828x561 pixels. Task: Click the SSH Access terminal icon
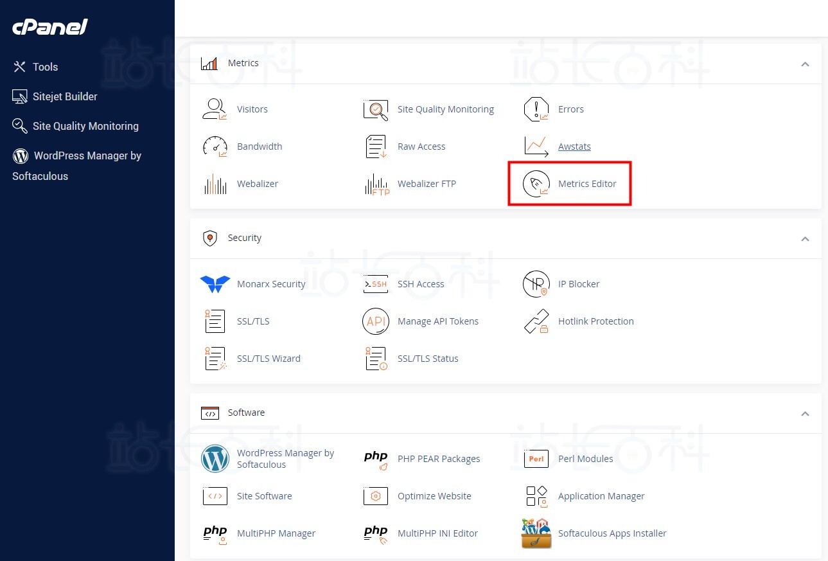point(376,284)
